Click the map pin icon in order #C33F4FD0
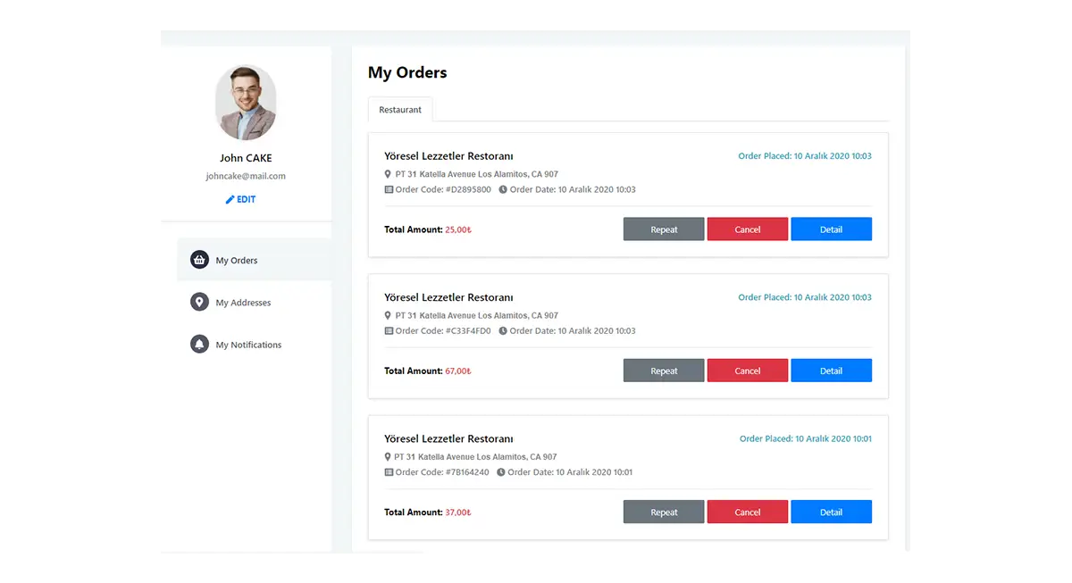This screenshot has height=583, width=1072. (x=388, y=315)
